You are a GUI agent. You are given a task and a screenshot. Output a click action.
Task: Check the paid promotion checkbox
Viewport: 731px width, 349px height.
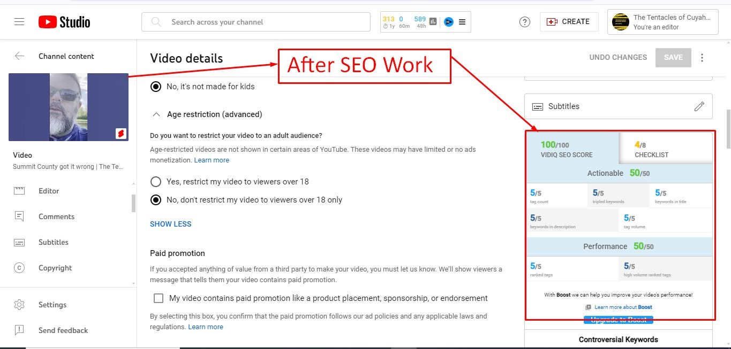tap(159, 298)
